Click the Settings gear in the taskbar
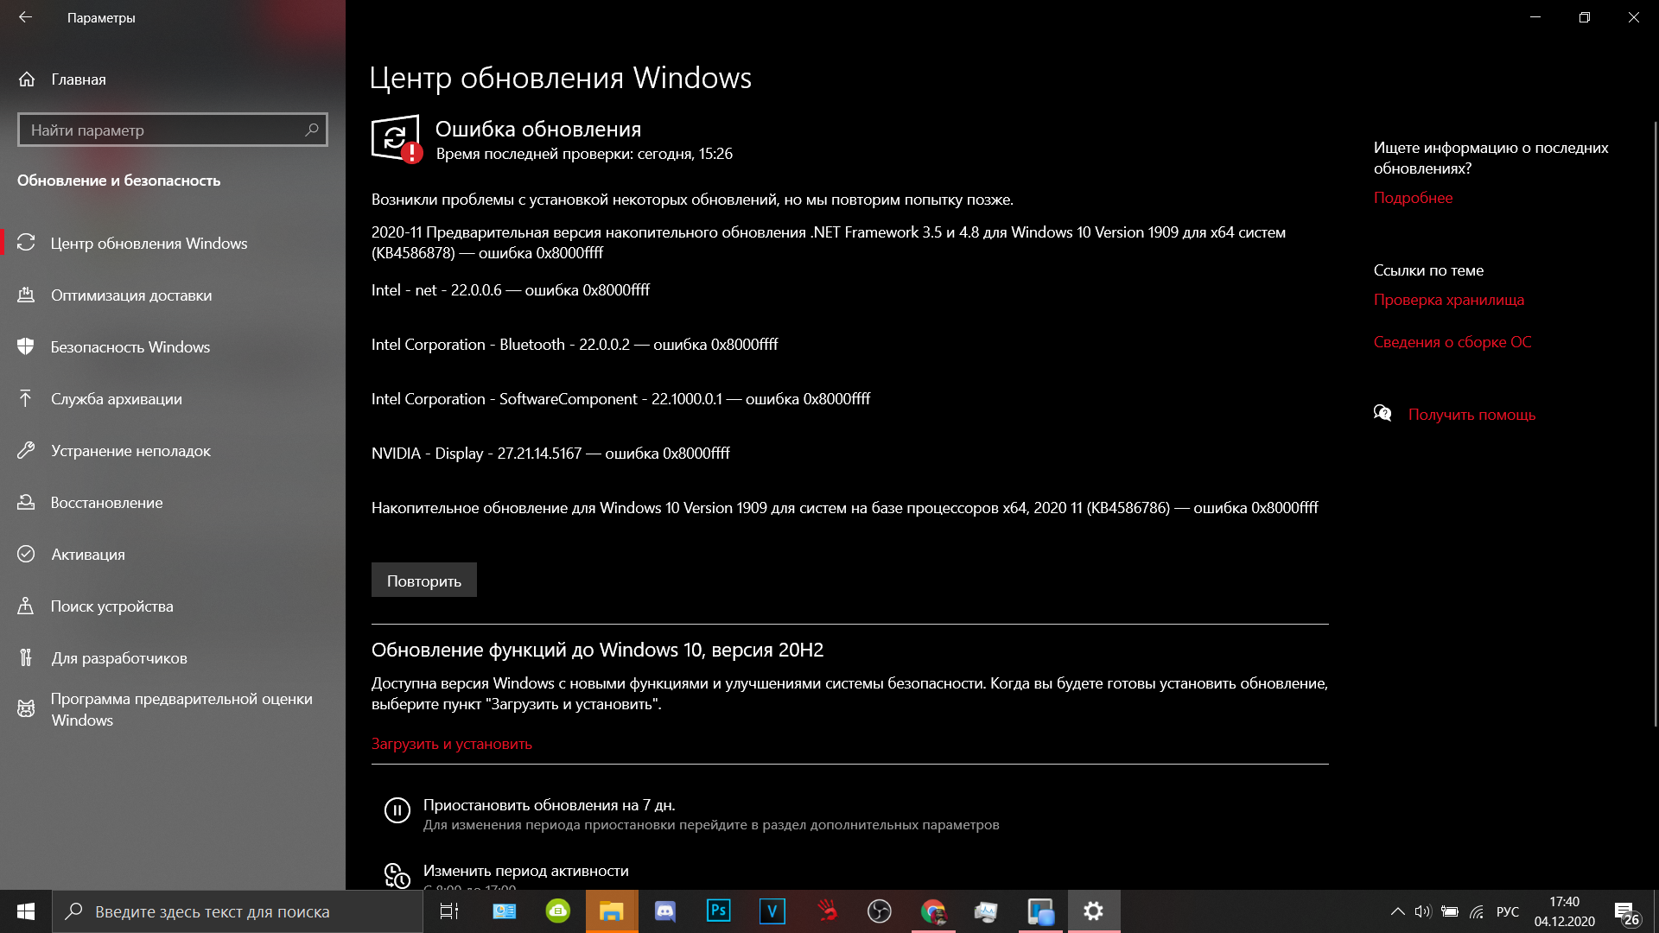1659x933 pixels. 1094,911
